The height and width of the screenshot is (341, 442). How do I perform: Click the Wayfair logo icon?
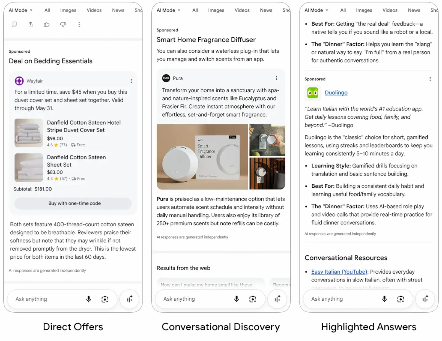pyautogui.click(x=19, y=81)
